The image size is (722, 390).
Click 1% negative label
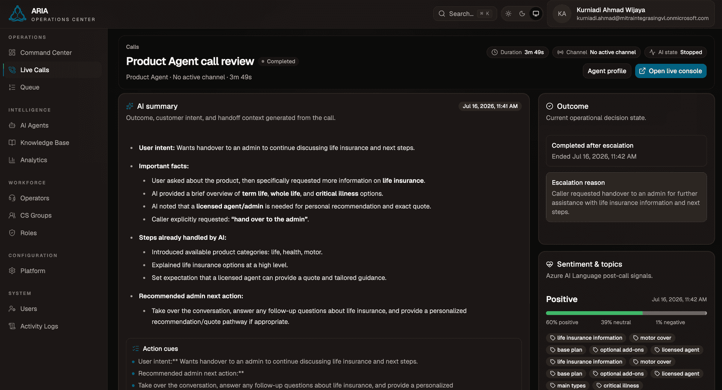670,322
